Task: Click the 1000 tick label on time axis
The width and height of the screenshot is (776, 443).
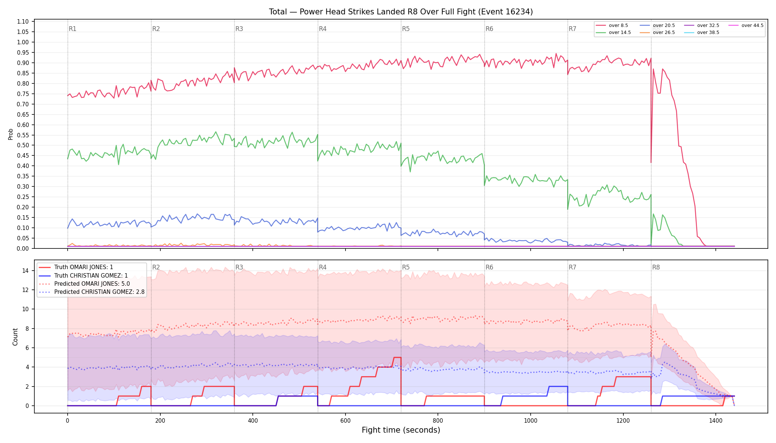Action: [531, 420]
